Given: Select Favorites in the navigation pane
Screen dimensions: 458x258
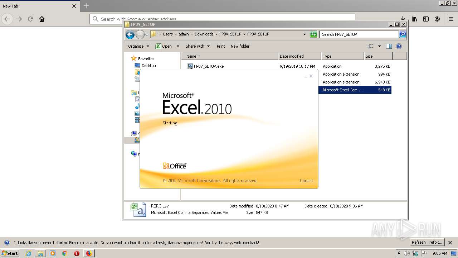Looking at the screenshot, I should pyautogui.click(x=146, y=59).
